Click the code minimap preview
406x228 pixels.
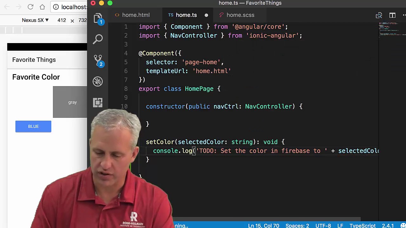coord(392,29)
